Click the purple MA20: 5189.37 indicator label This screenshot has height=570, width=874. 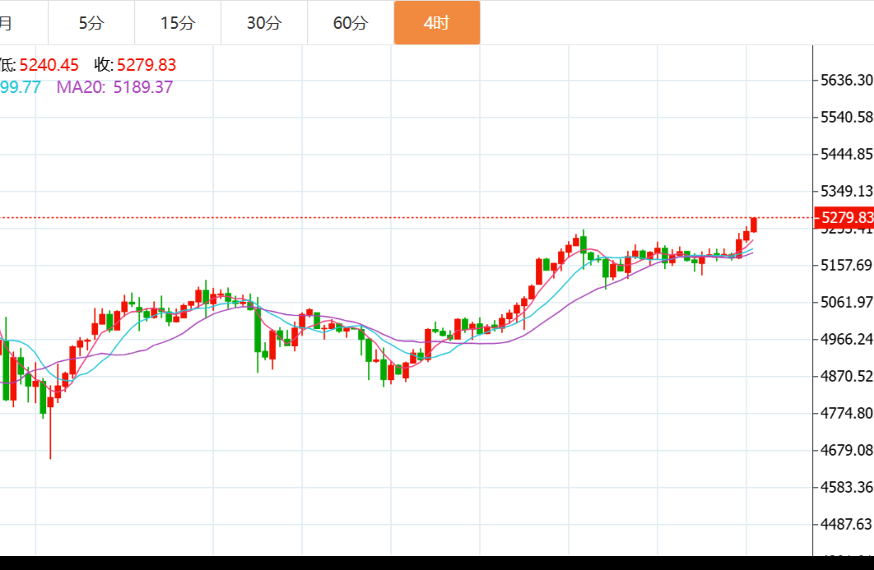coord(114,87)
